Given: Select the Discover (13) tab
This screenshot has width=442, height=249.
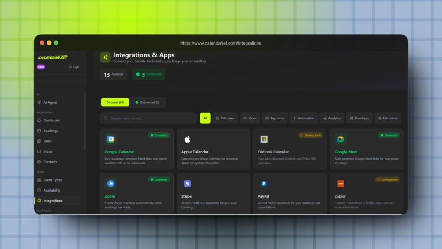Looking at the screenshot, I should (115, 102).
